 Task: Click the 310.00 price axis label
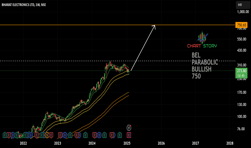pyautogui.click(x=242, y=65)
